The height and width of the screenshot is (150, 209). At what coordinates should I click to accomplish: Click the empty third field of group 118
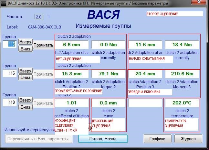pos(145,103)
